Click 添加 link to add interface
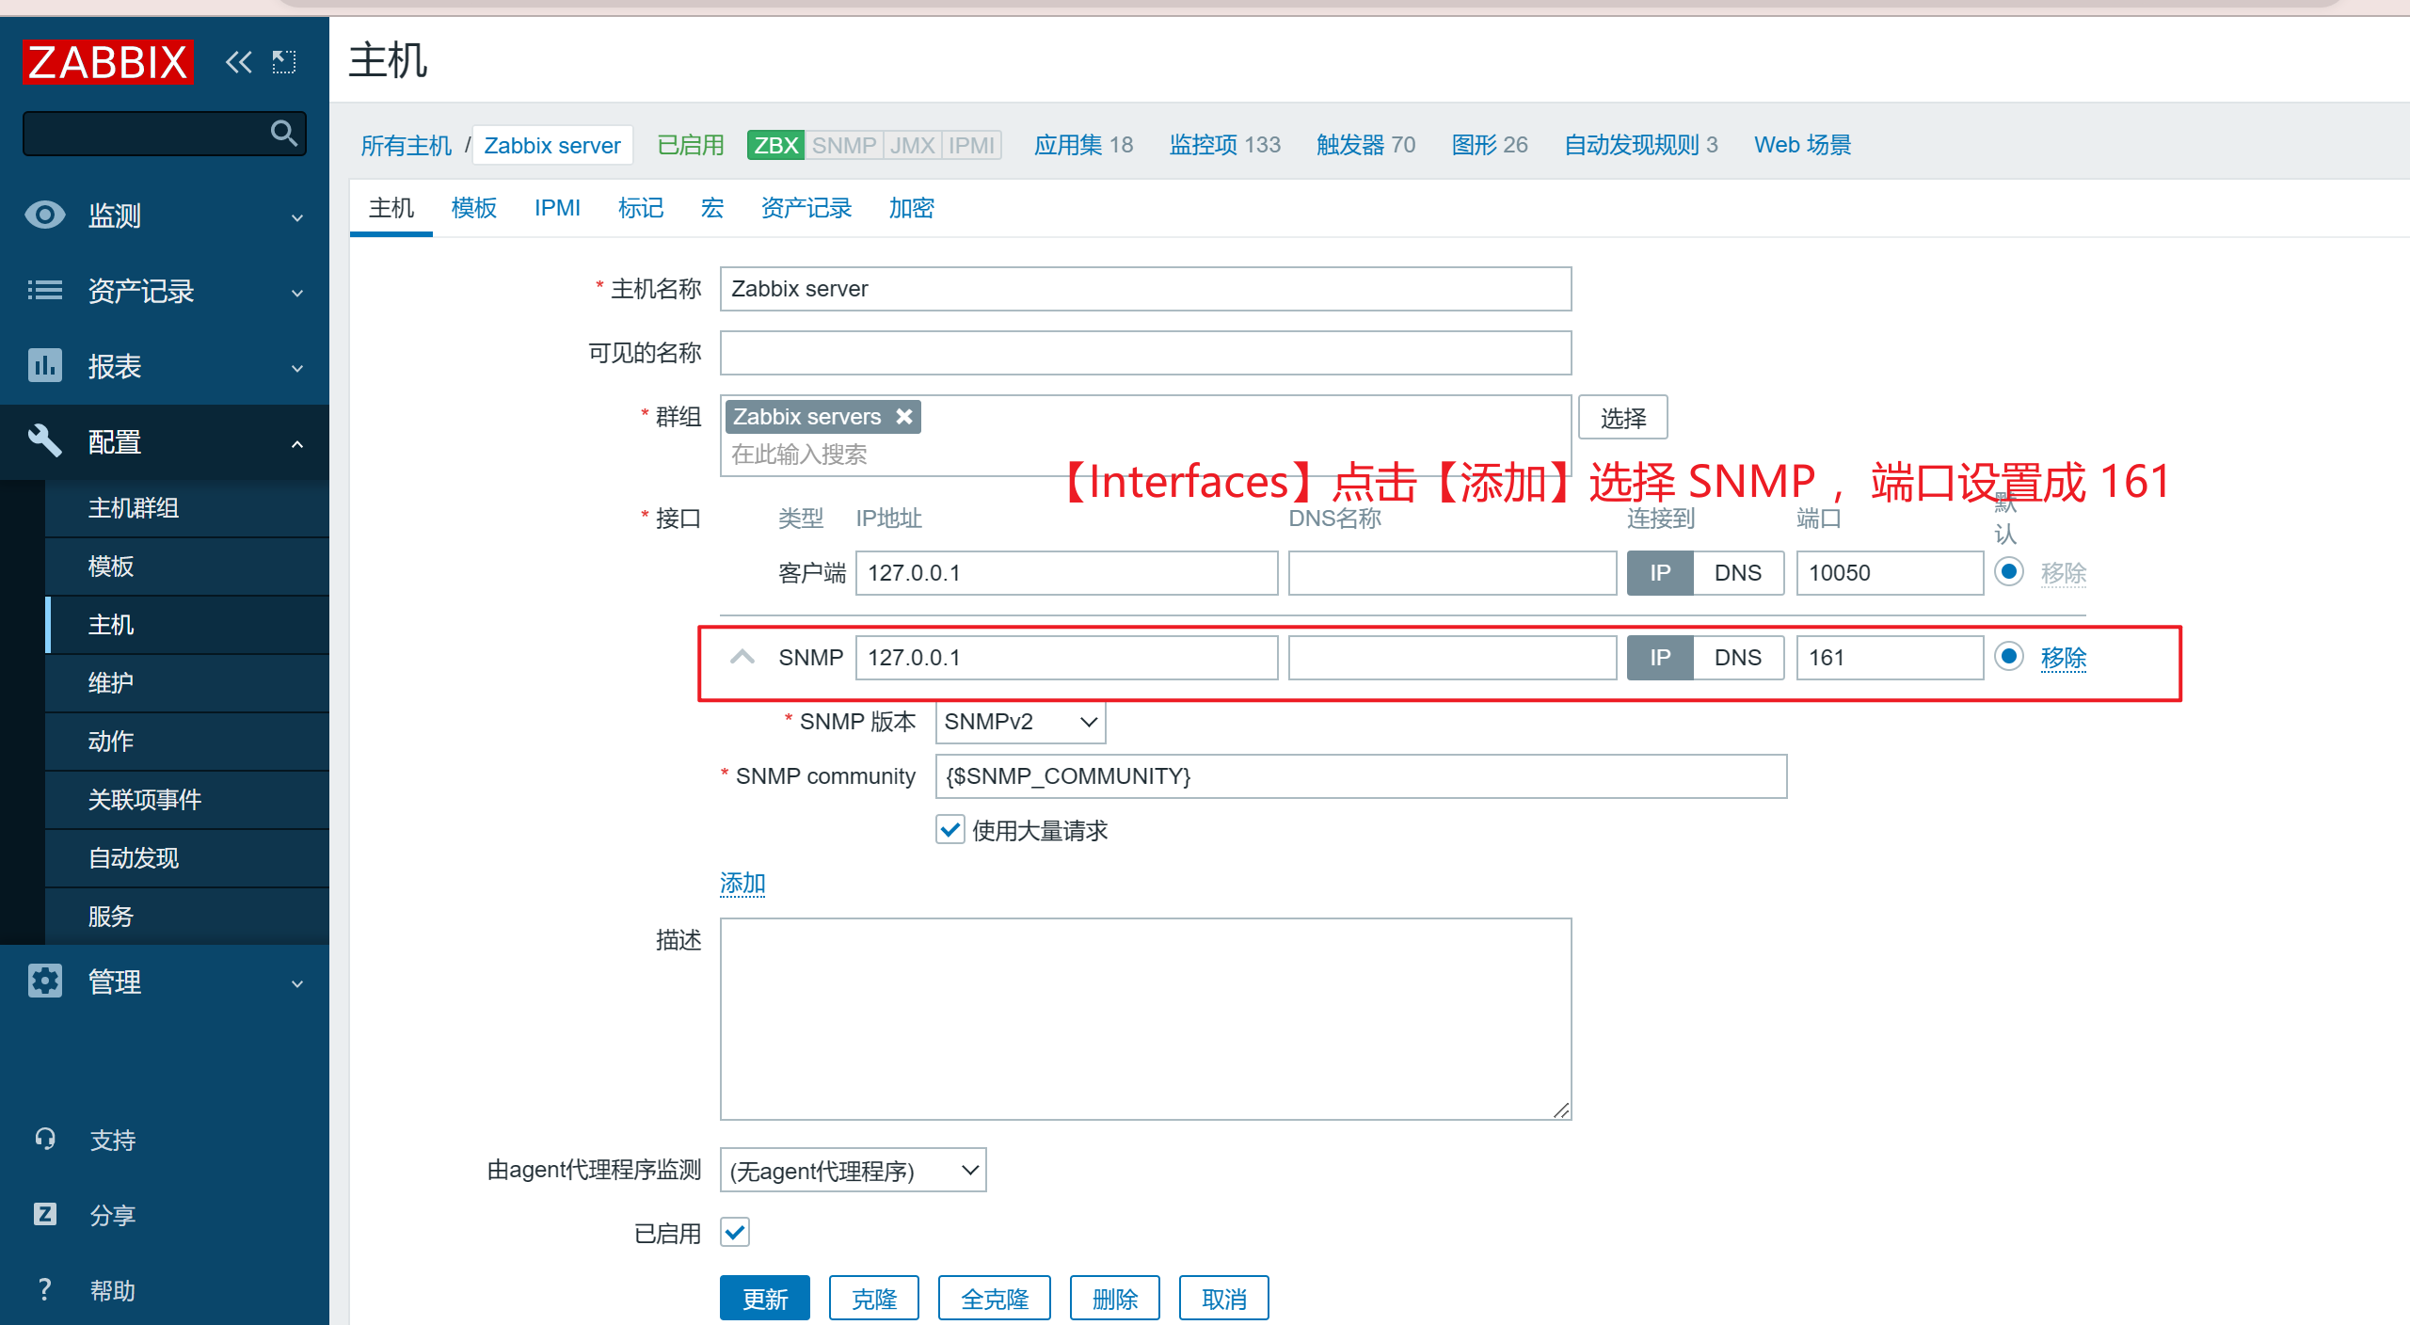Viewport: 2410px width, 1325px height. pos(742,883)
